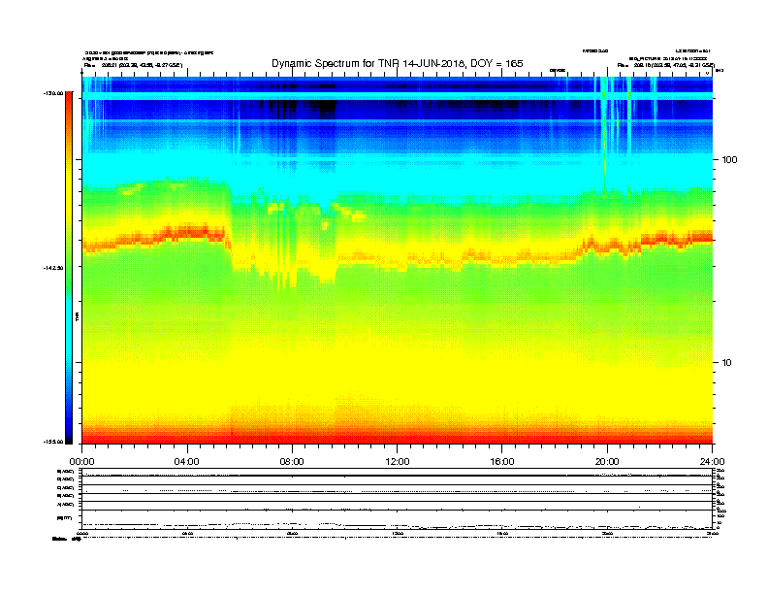Click the large 00:00 time axis label
The height and width of the screenshot is (594, 768).
(81, 462)
